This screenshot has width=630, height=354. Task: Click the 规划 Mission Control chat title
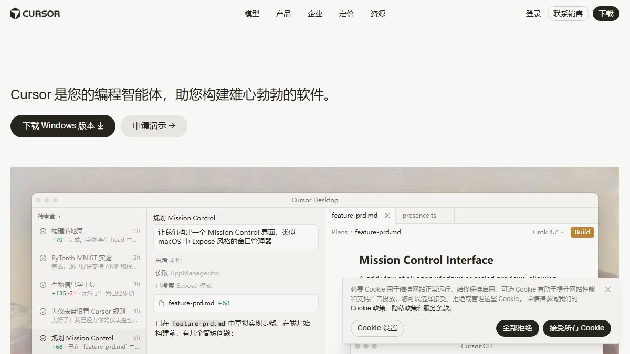[184, 218]
